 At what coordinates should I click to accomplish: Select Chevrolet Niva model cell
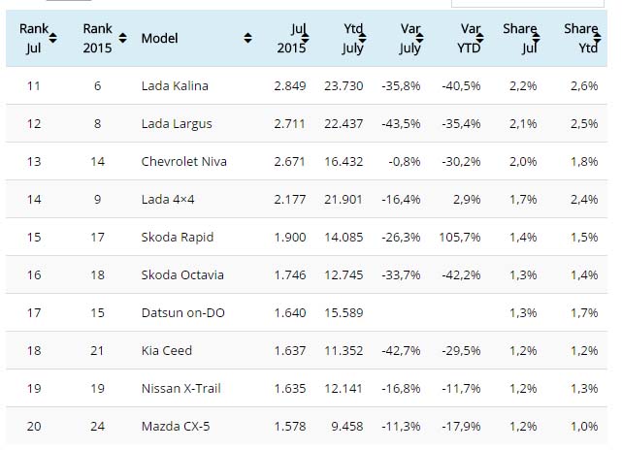[x=183, y=161]
